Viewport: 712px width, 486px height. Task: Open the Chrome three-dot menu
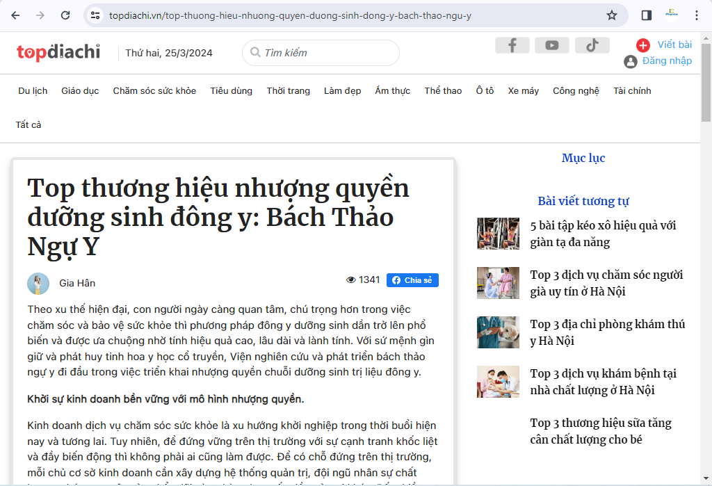coord(697,14)
